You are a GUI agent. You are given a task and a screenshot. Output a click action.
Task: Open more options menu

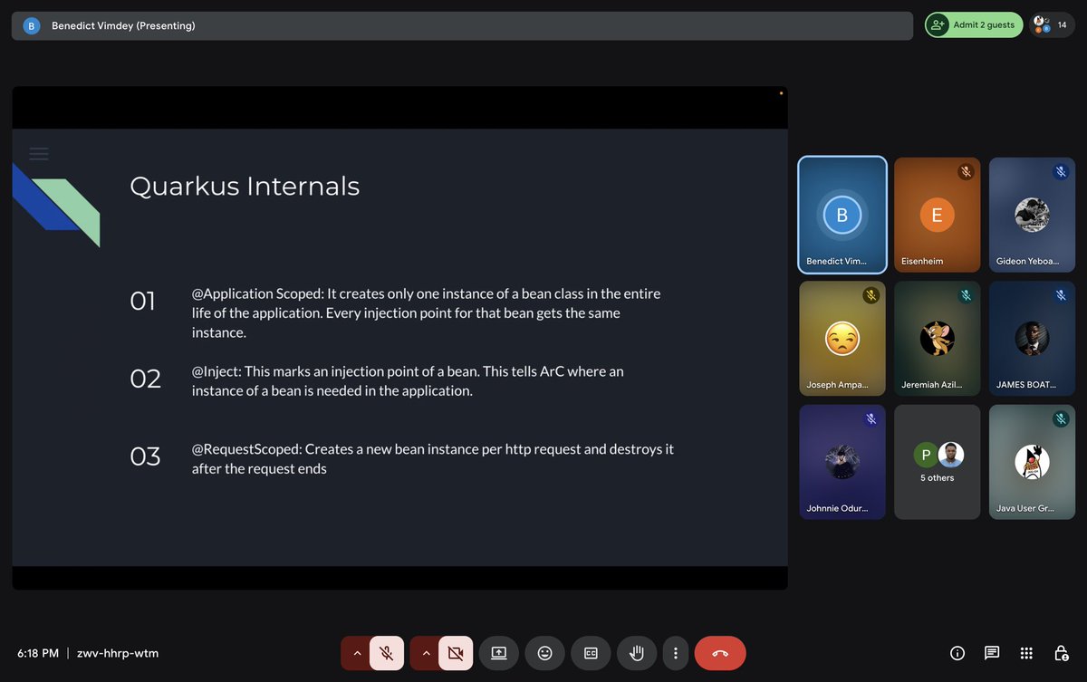pyautogui.click(x=675, y=653)
